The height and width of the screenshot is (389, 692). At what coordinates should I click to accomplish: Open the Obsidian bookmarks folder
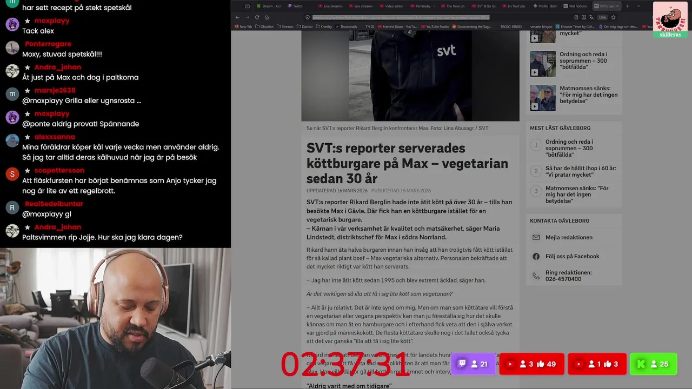pos(264,26)
